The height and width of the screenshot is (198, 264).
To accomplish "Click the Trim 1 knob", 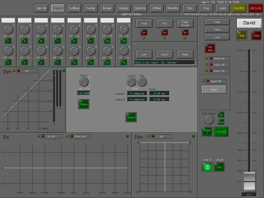I will coord(84,82).
